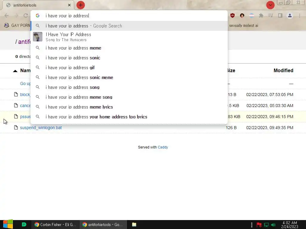Open a new tab with the plus button
Screen dimensions: 306x229
(81, 5)
